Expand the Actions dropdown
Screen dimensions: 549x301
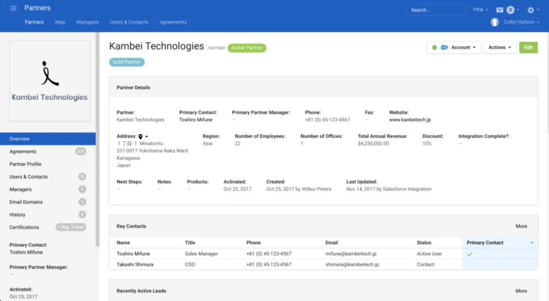tap(500, 48)
